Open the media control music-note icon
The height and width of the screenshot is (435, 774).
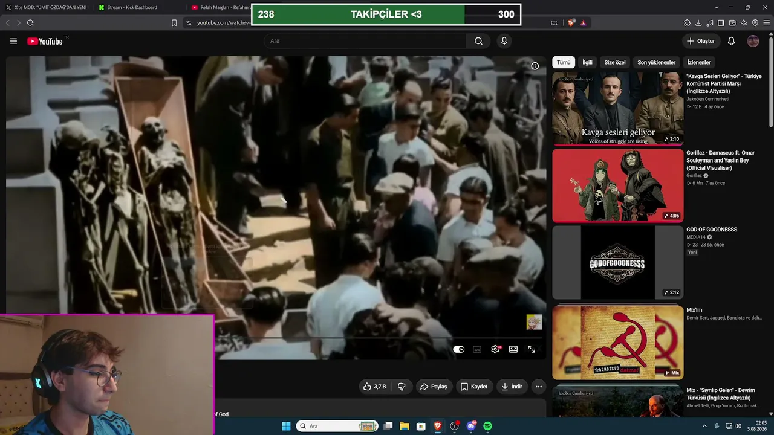[x=710, y=23]
